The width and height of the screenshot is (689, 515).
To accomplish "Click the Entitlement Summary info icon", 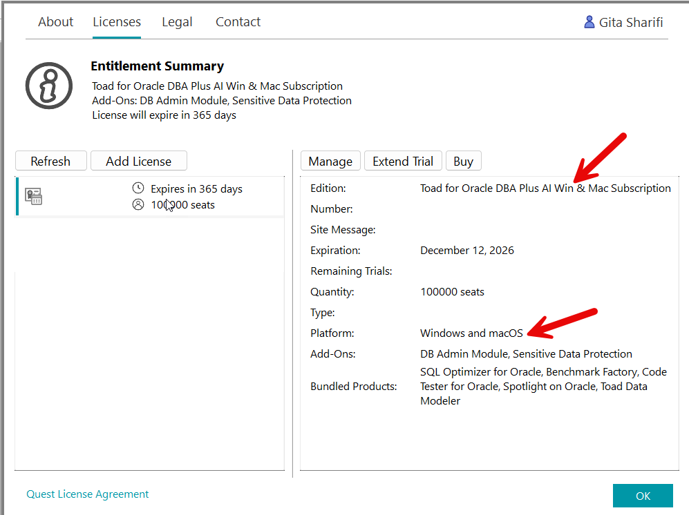I will 48,86.
